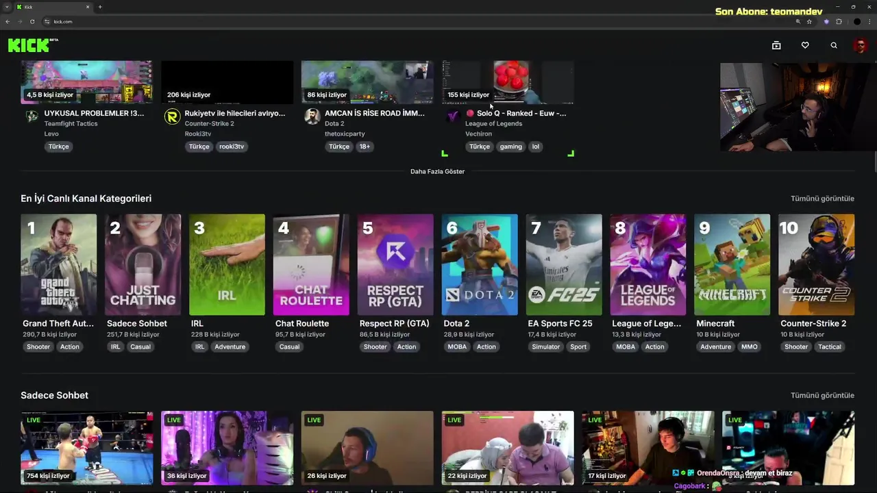The image size is (877, 493).
Task: Click gaming tag on Vechiron stream
Action: pos(510,147)
